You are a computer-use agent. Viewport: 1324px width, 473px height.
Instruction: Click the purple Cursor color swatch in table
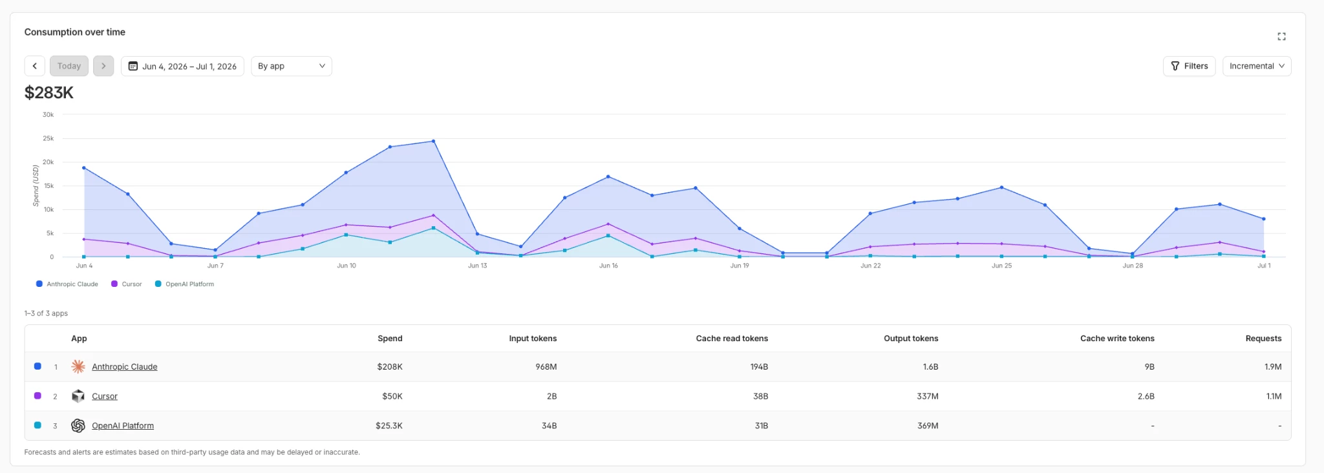tap(37, 395)
